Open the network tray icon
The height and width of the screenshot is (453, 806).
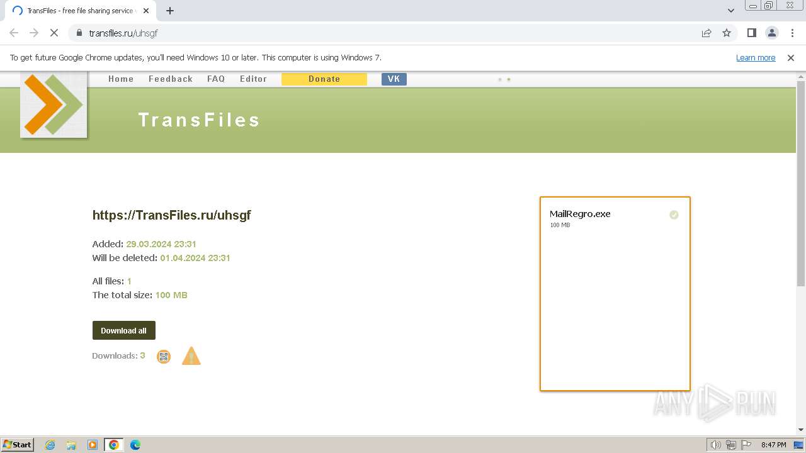731,445
